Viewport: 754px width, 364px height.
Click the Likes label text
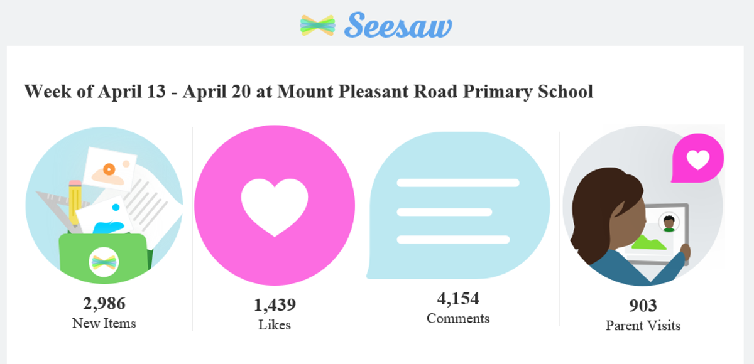(x=275, y=325)
